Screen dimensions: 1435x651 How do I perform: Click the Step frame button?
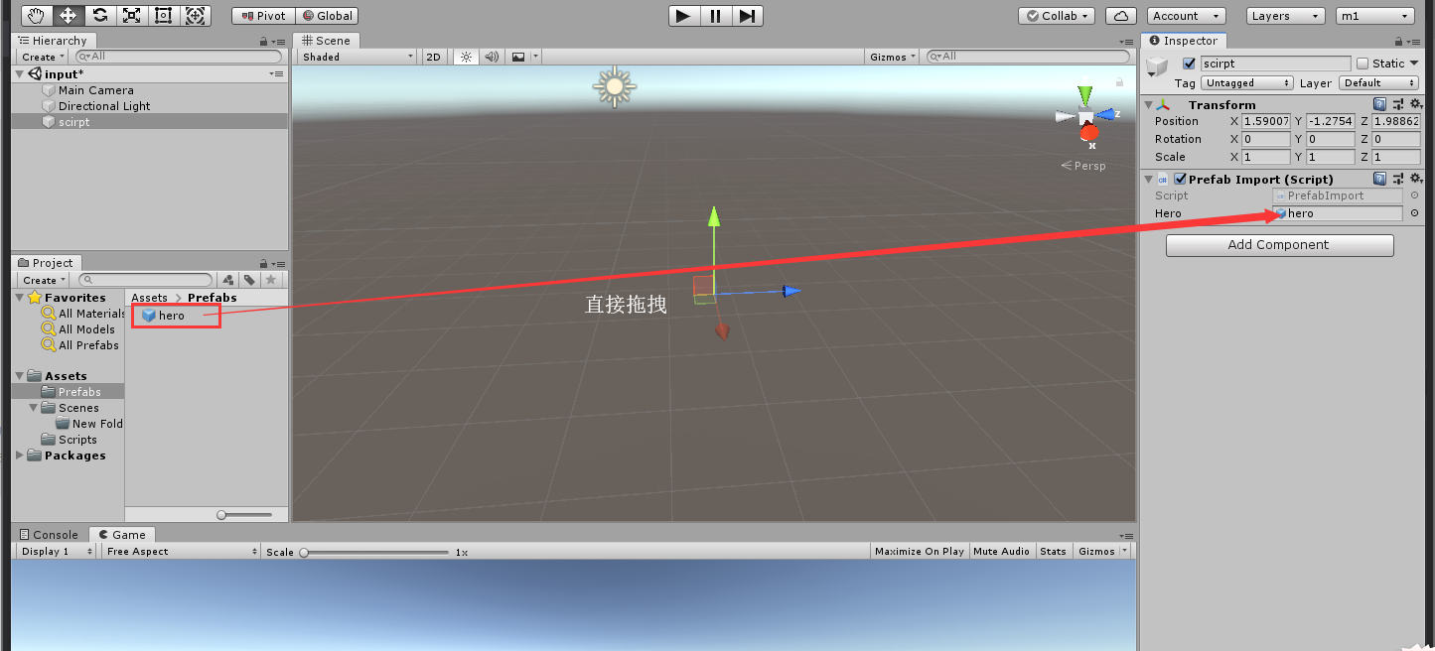pos(748,15)
